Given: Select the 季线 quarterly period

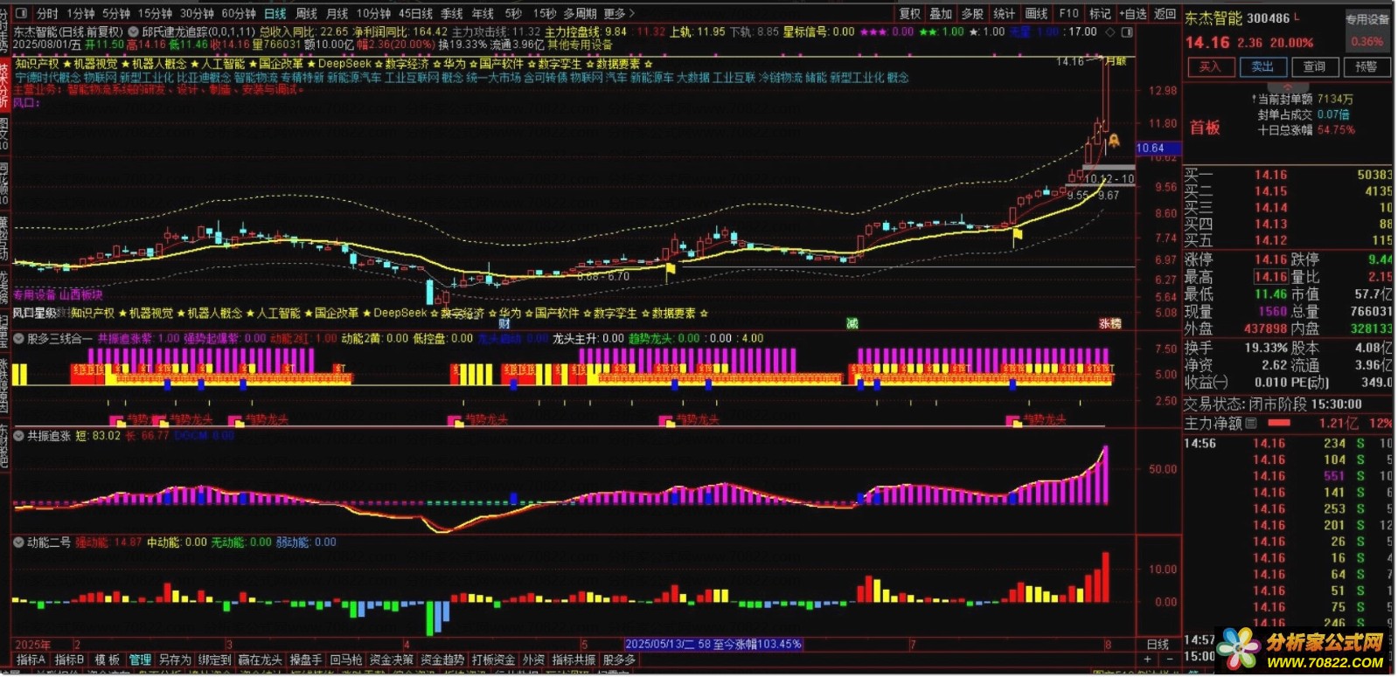Looking at the screenshot, I should click(x=451, y=13).
